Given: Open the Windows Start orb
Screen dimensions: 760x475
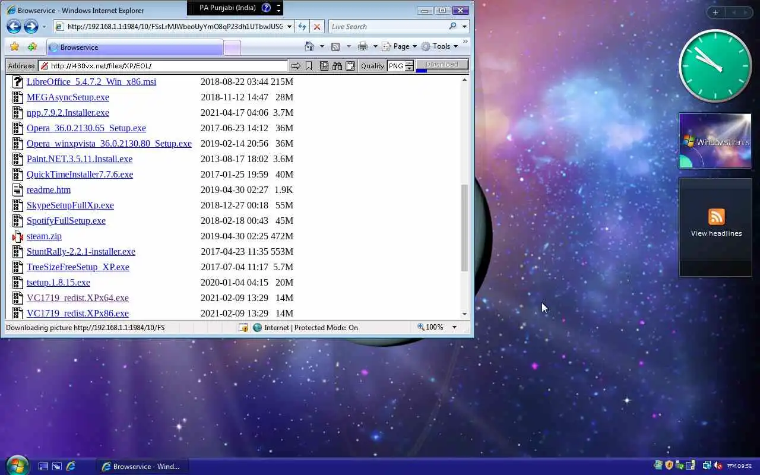Looking at the screenshot, I should (x=17, y=465).
